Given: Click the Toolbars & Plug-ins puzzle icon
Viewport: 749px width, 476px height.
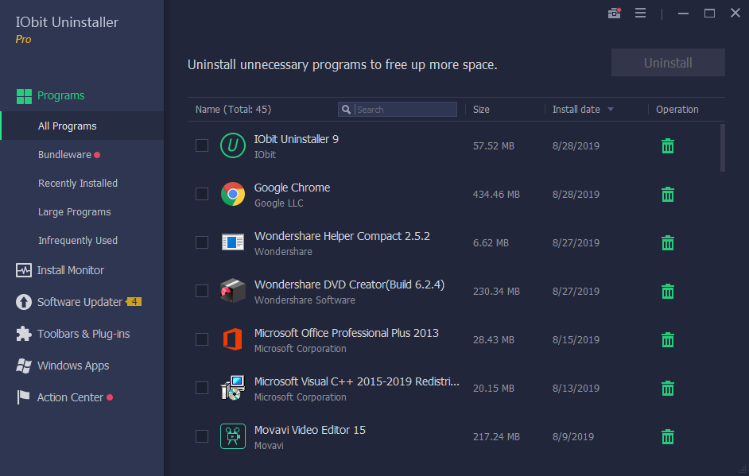Looking at the screenshot, I should click(x=23, y=334).
